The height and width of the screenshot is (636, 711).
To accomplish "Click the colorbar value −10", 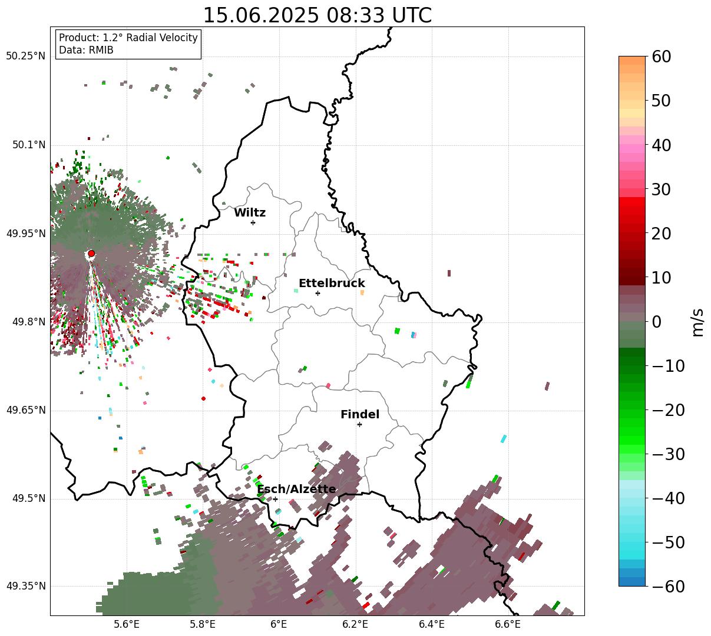I will (668, 366).
